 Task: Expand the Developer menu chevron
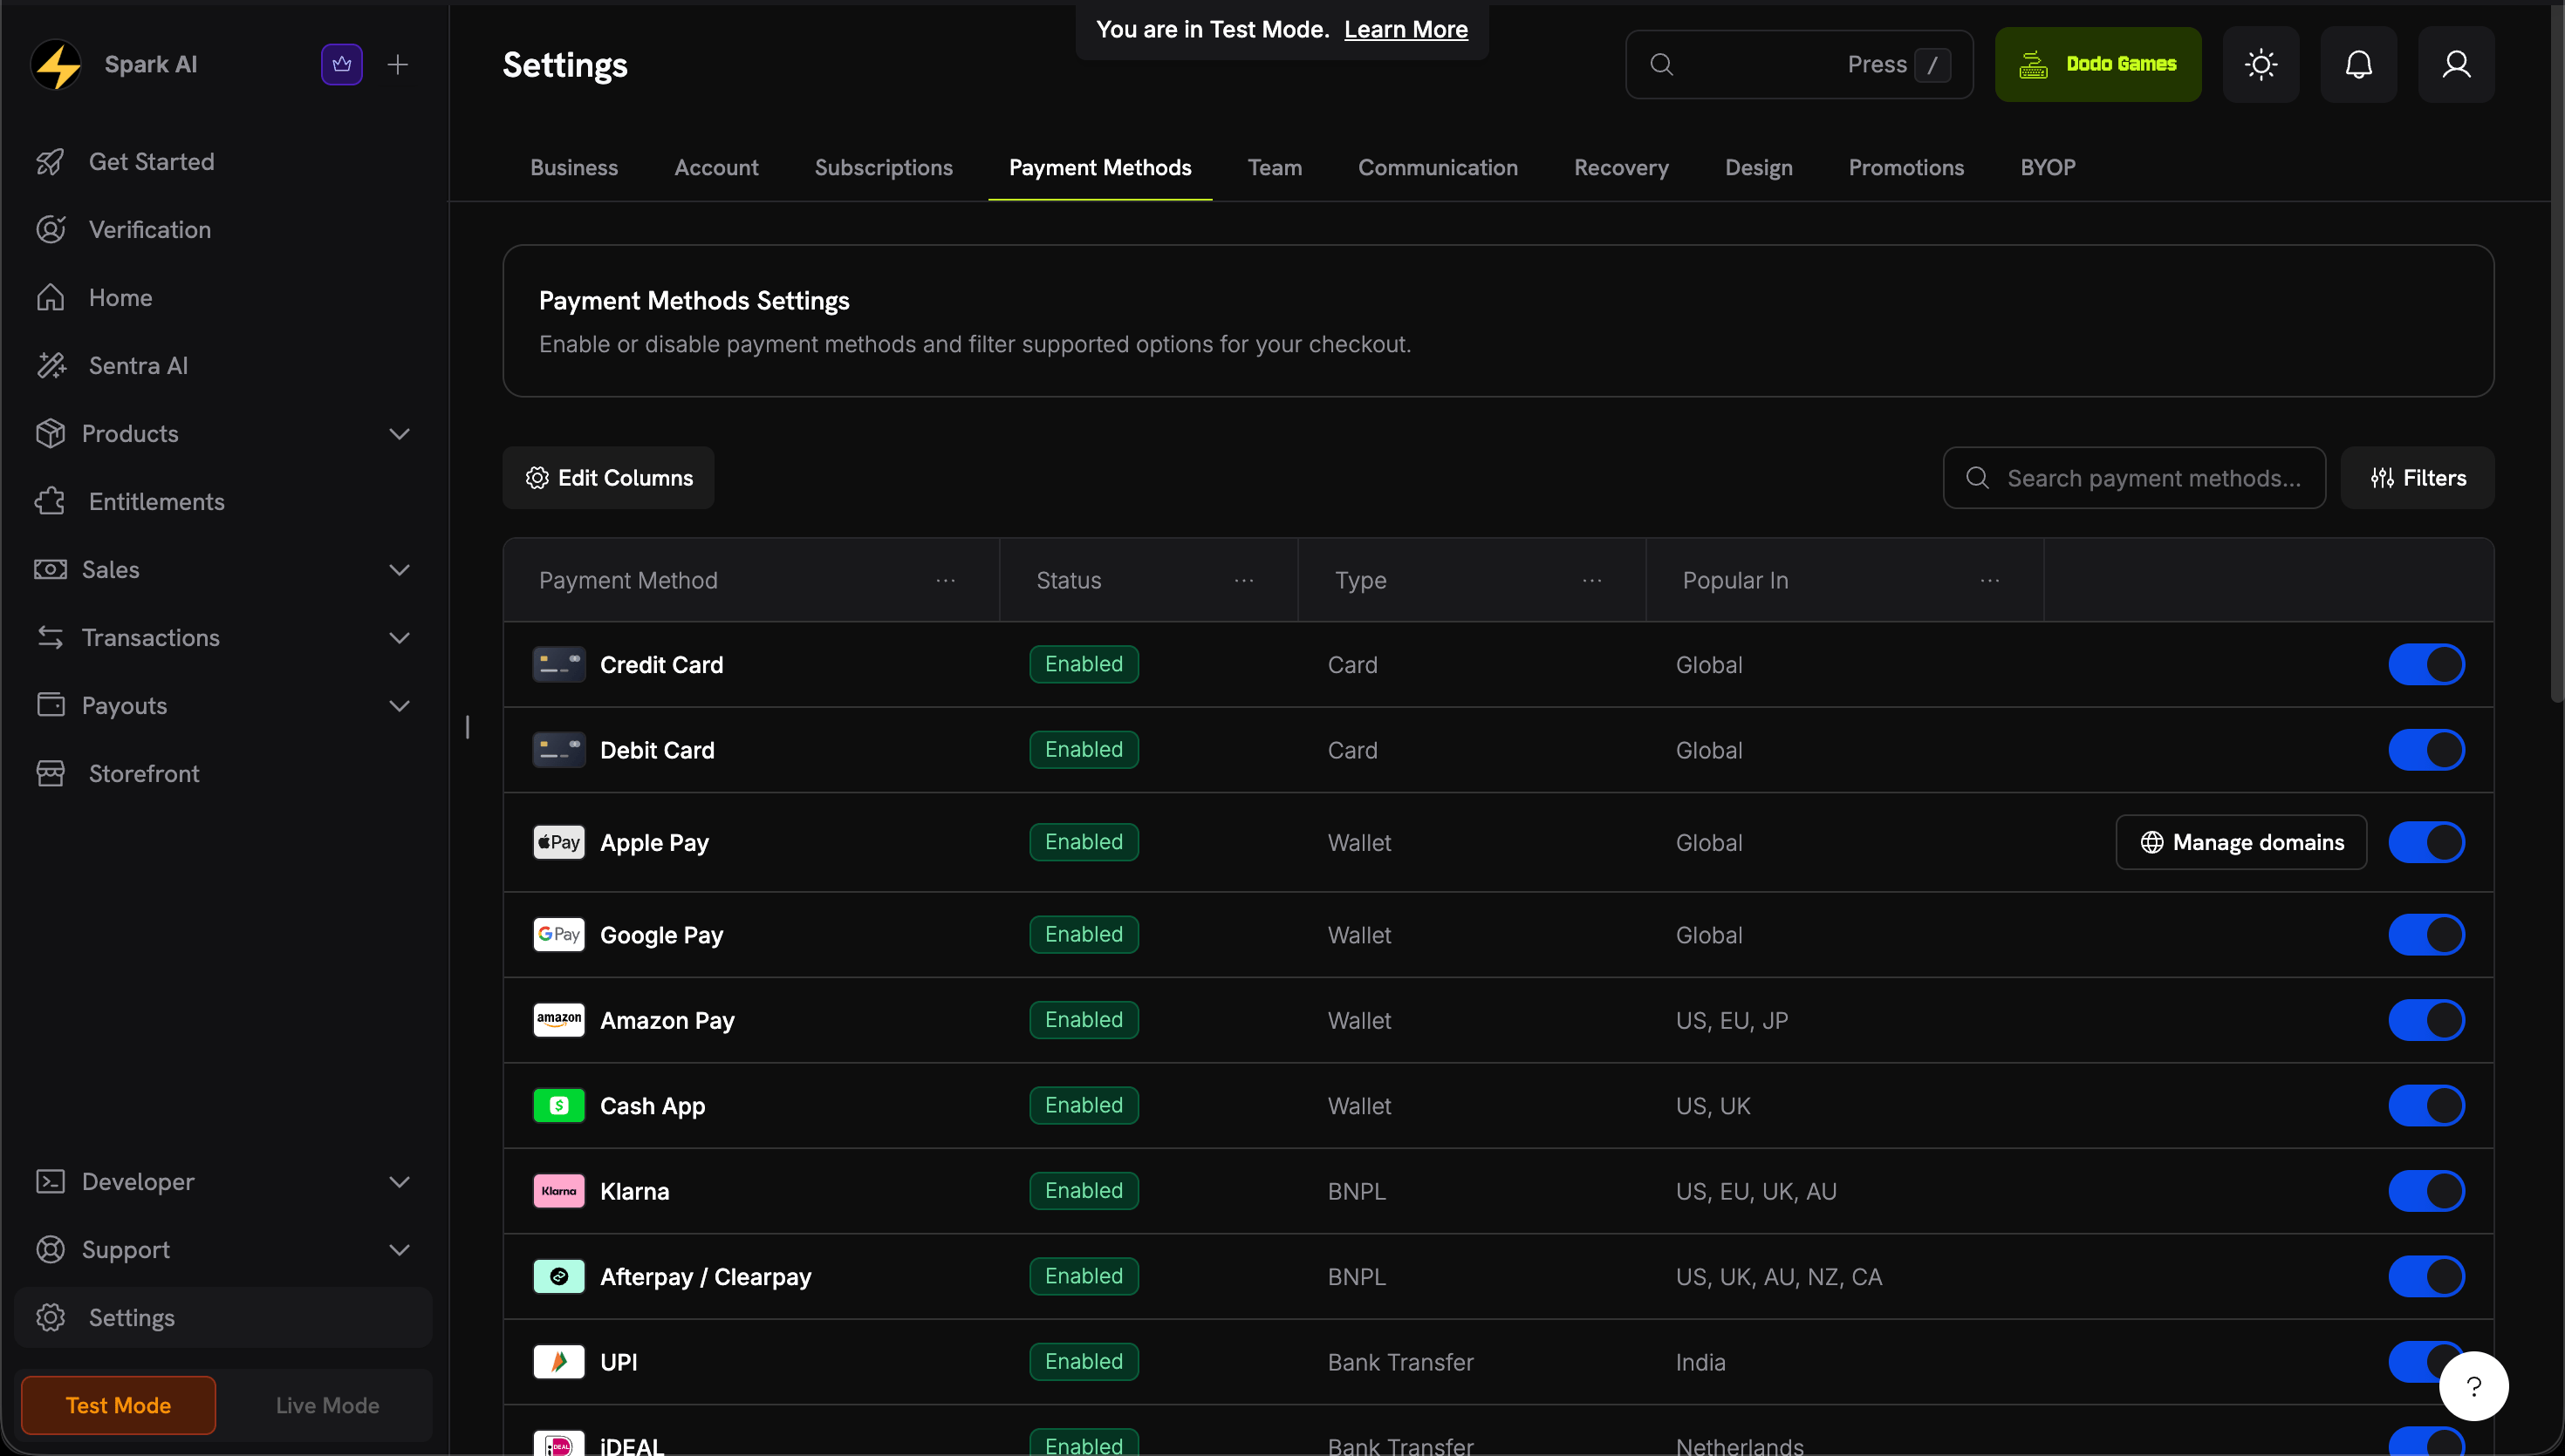(x=400, y=1182)
